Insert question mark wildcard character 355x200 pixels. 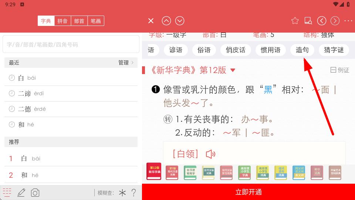pos(133,193)
